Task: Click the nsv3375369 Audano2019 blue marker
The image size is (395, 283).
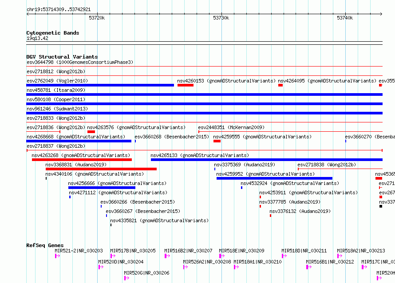Action: (215, 169)
